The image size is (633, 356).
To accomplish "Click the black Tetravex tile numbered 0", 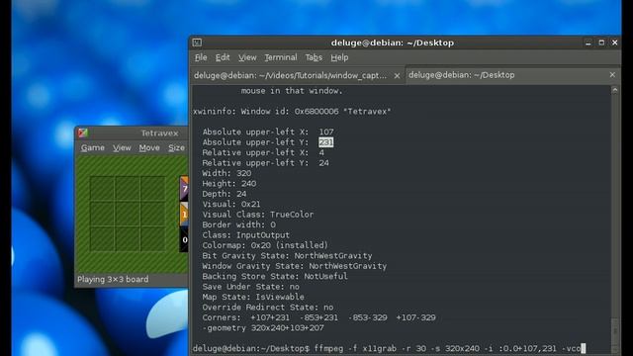I will [x=184, y=239].
